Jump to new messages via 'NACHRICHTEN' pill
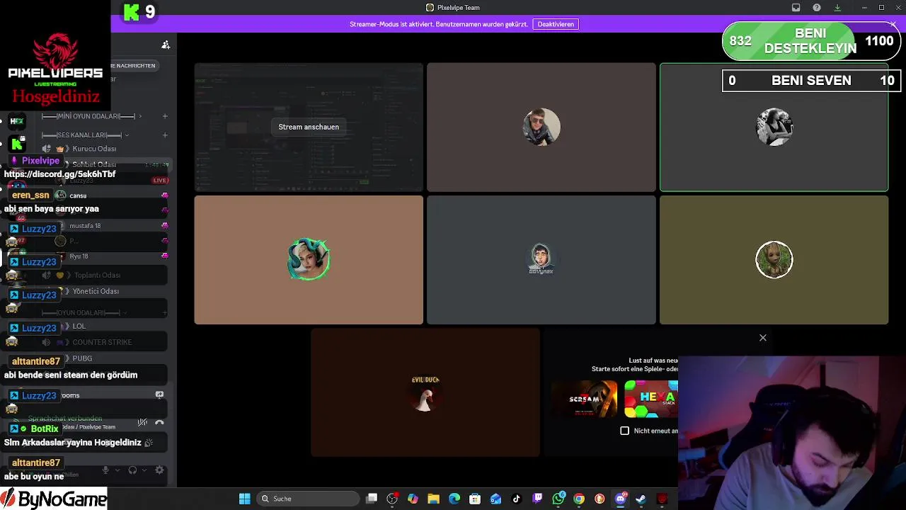This screenshot has height=510, width=906. pos(133,65)
